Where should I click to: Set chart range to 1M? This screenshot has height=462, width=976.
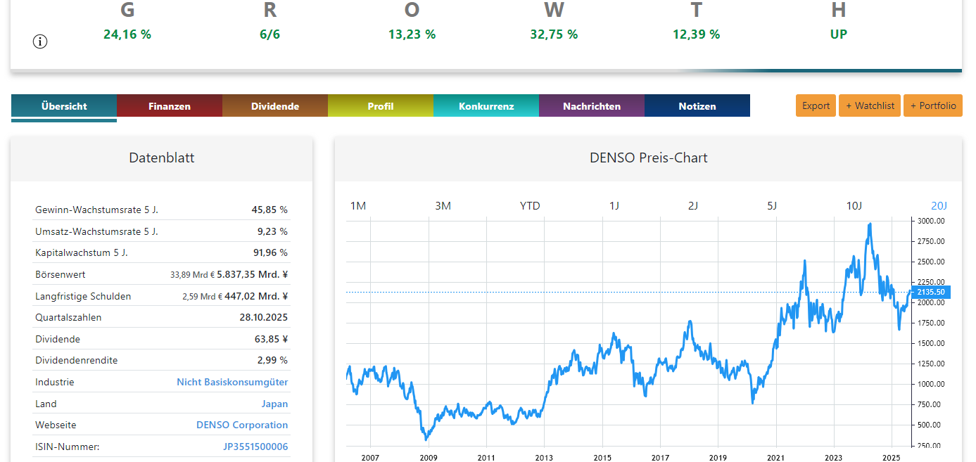pos(358,205)
